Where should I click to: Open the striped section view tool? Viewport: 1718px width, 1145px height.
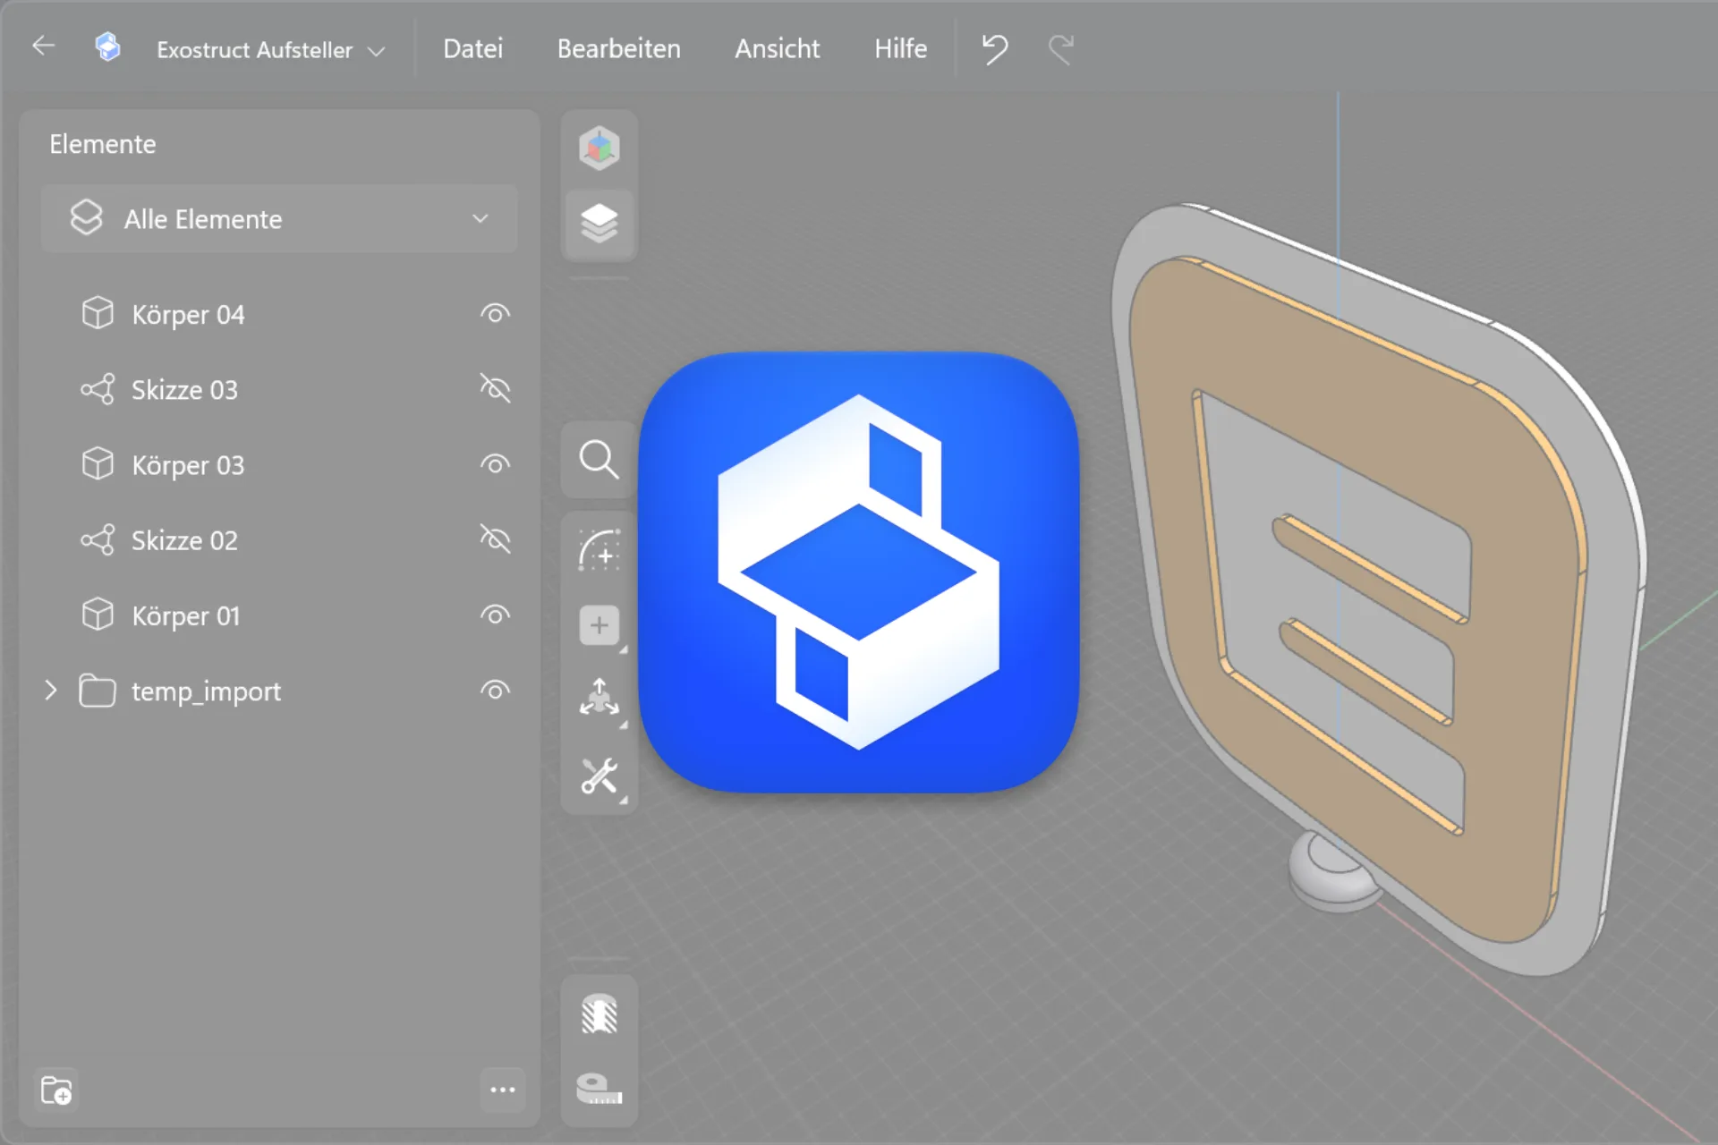click(x=600, y=1014)
